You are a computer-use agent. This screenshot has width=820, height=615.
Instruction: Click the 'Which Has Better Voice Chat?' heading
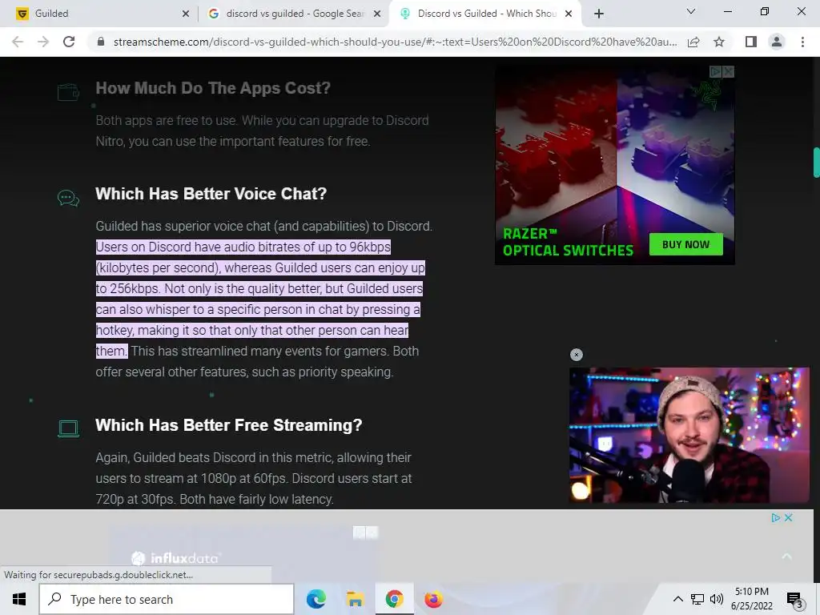[211, 194]
